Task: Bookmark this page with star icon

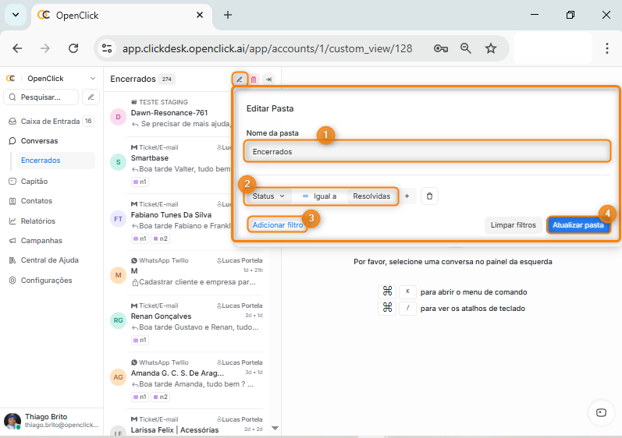Action: point(491,48)
